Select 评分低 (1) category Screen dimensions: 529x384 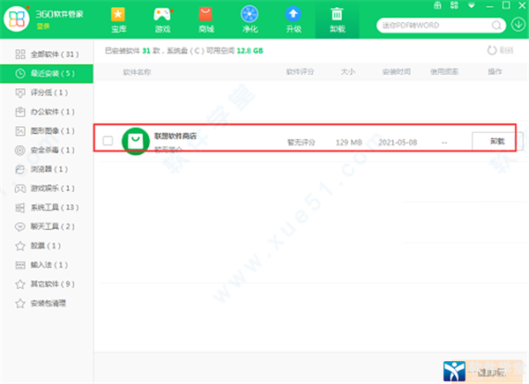tap(47, 92)
